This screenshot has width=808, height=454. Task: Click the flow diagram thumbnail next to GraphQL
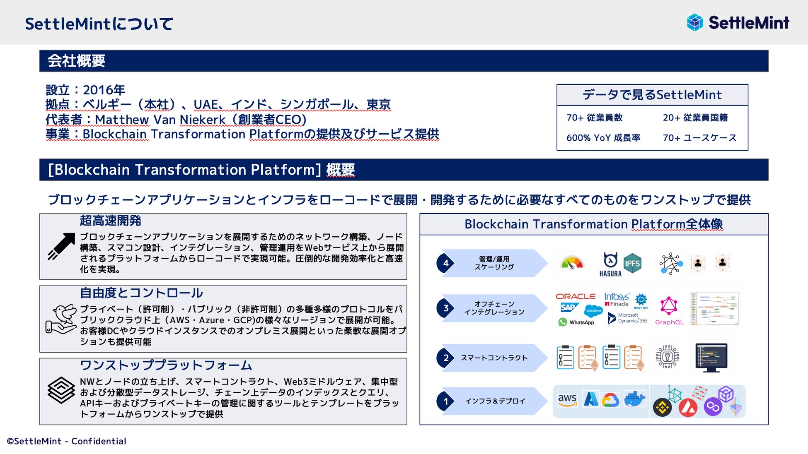pos(714,309)
